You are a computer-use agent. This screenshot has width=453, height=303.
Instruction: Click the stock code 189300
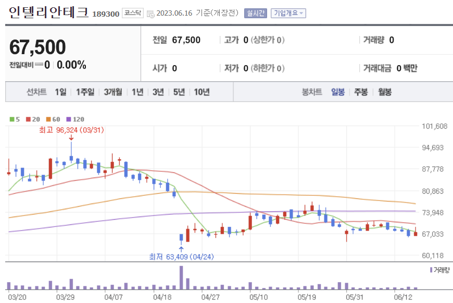(106, 14)
